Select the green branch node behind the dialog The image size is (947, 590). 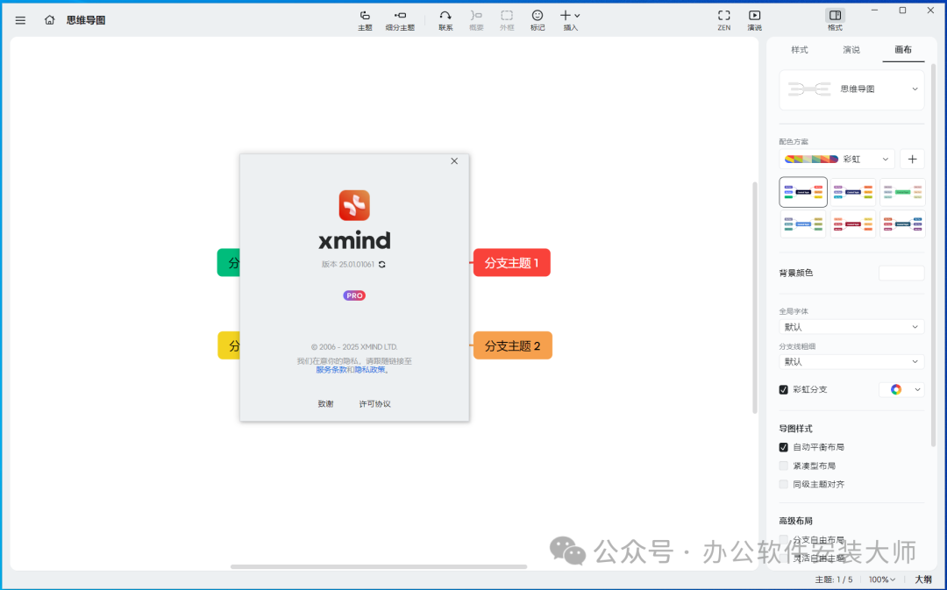228,263
